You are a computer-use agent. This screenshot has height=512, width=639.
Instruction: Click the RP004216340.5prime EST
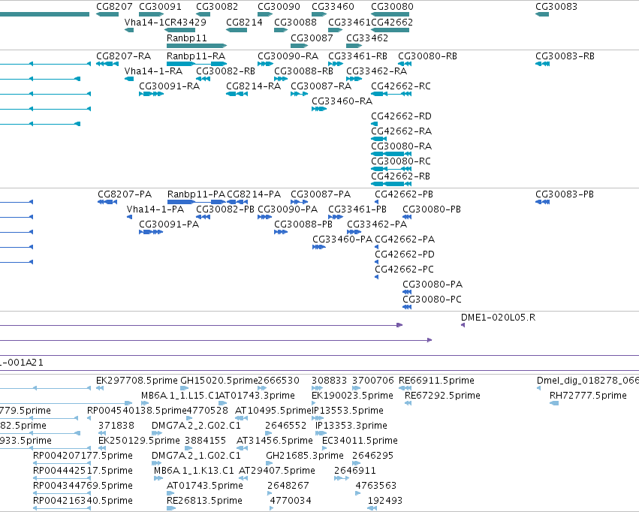(x=62, y=508)
